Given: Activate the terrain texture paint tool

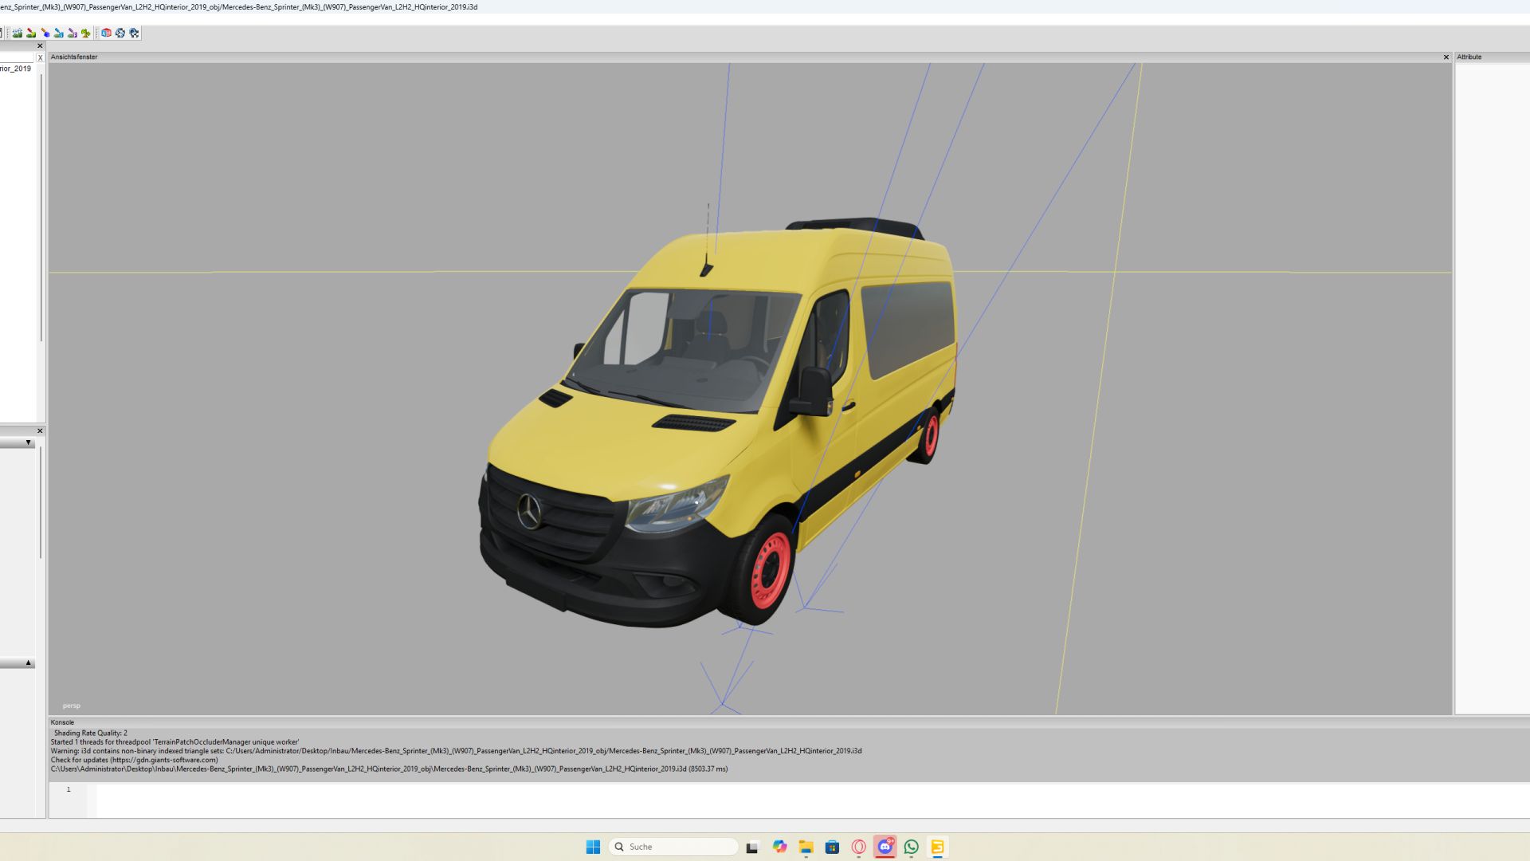Looking at the screenshot, I should point(45,33).
